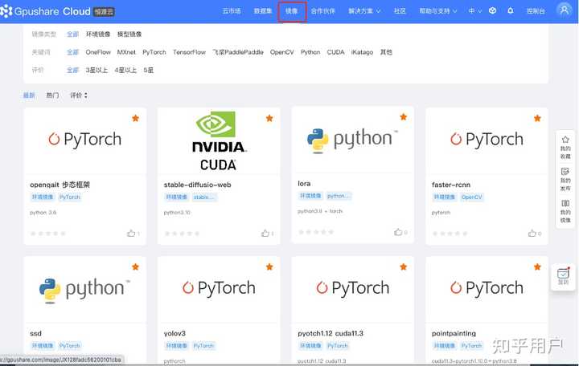The height and width of the screenshot is (366, 579).
Task: Go to 控制台 console
Action: click(536, 11)
